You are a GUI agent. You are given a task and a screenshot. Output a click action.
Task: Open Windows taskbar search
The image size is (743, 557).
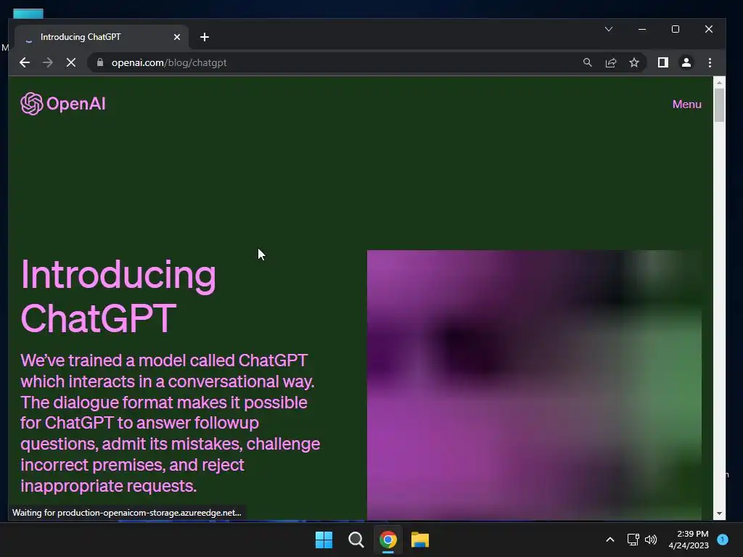pos(356,540)
